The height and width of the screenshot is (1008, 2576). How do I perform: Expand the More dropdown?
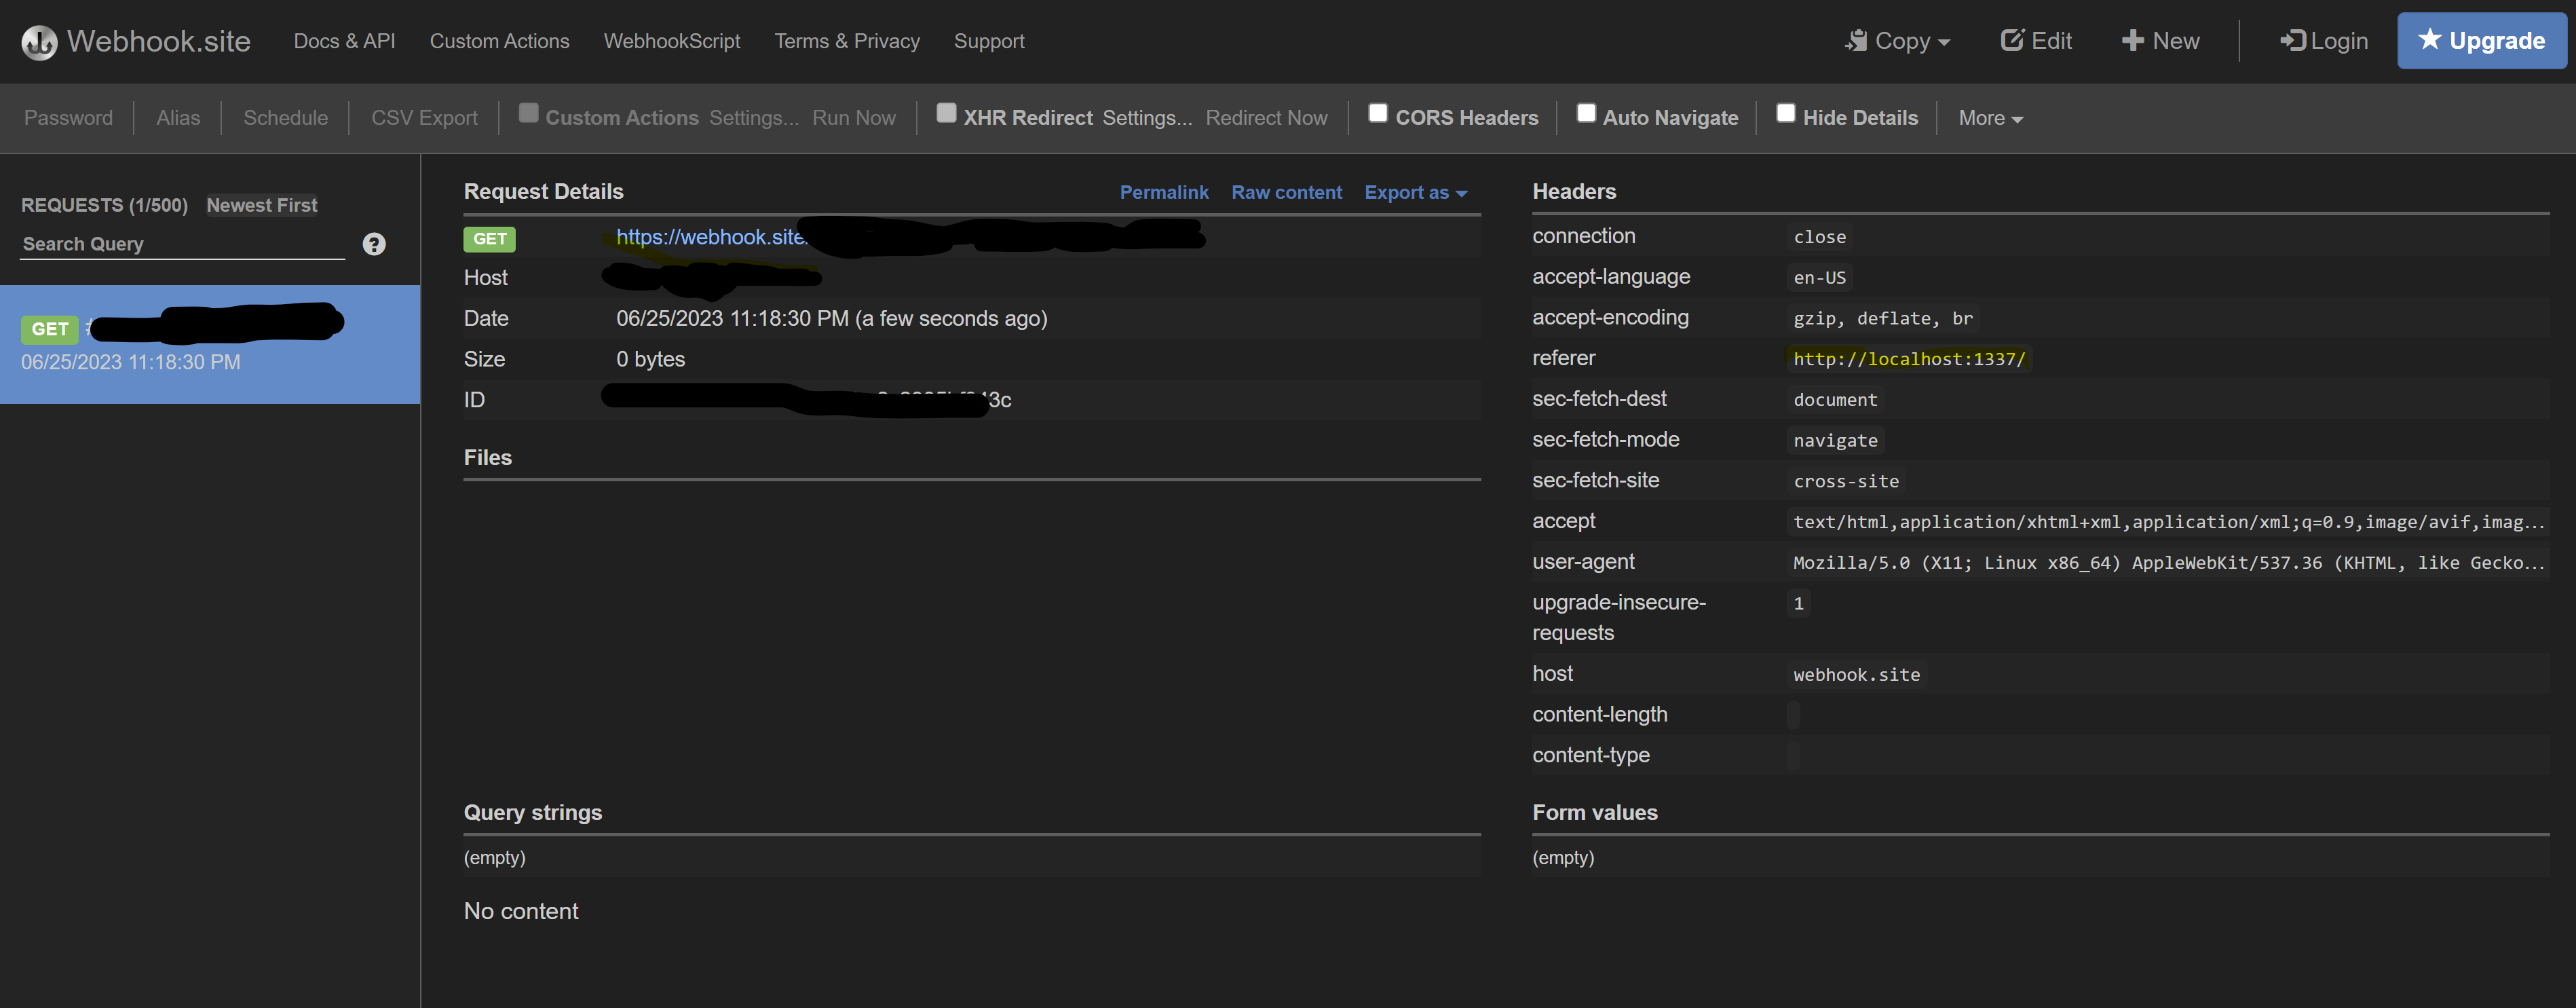click(x=1989, y=117)
